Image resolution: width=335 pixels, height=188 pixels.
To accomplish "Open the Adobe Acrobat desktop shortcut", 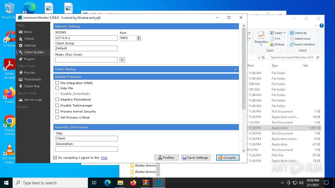I will point(9,69).
